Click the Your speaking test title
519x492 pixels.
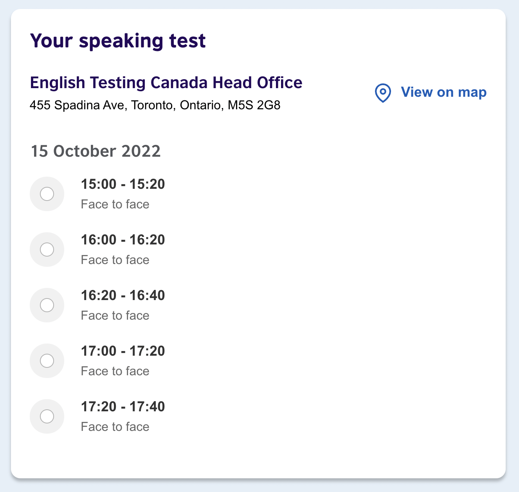[118, 40]
